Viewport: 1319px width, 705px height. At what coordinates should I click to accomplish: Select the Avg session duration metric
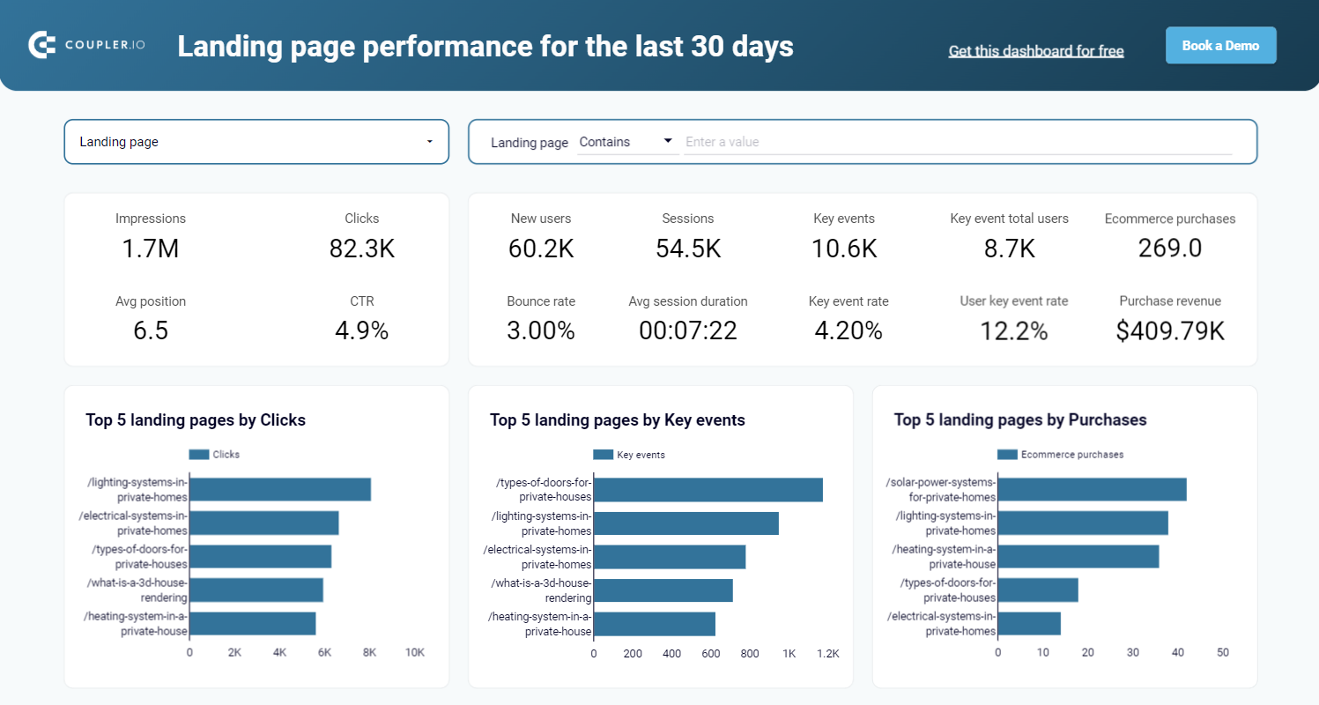(687, 318)
